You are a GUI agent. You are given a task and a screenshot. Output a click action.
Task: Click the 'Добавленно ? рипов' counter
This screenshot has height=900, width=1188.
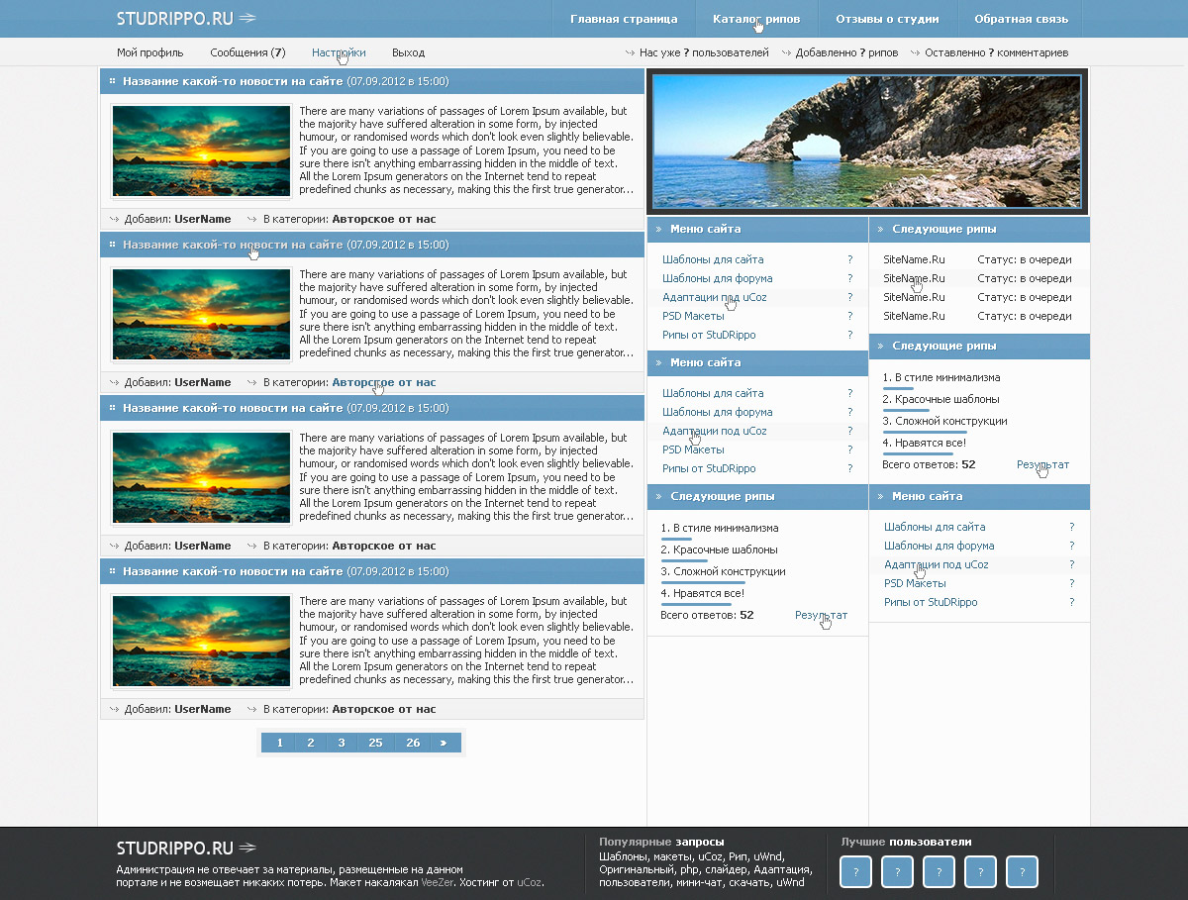(x=846, y=52)
